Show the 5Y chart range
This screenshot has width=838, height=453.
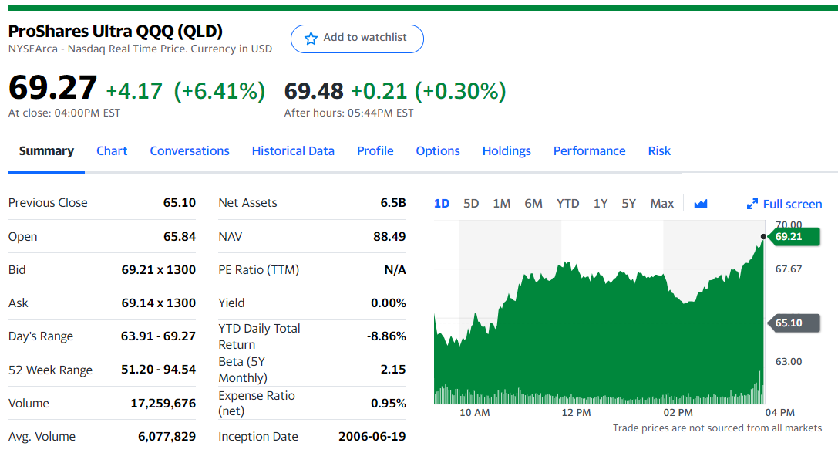point(628,204)
